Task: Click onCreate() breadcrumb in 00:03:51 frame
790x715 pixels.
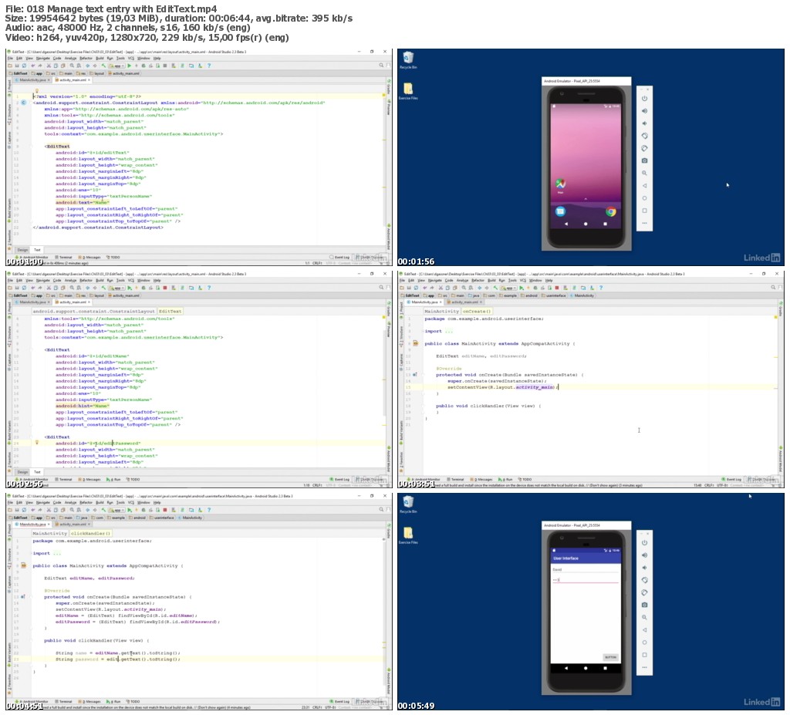Action: pyautogui.click(x=476, y=312)
